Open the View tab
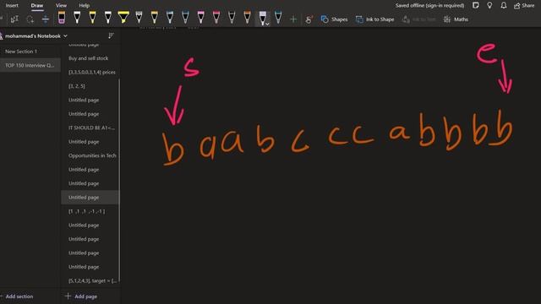 [61, 6]
